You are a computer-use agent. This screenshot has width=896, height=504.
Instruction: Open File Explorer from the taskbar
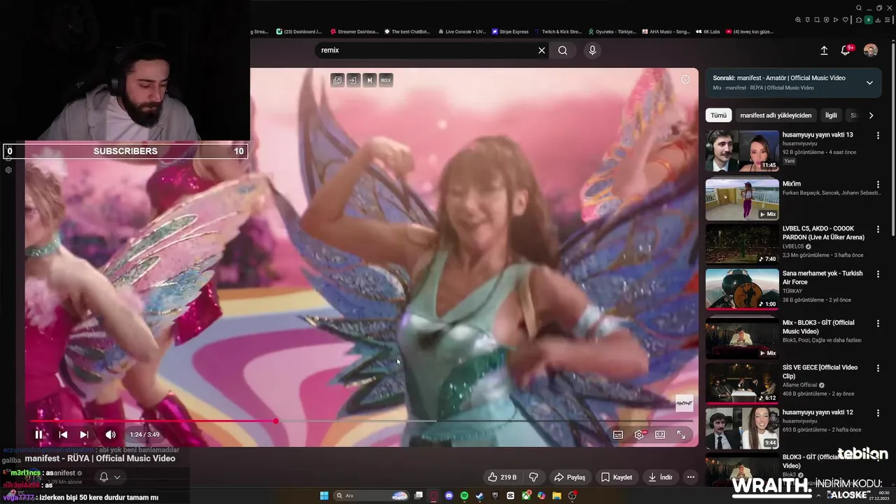(556, 496)
